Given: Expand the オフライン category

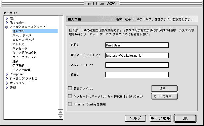Looking at the screenshot, I should [7, 83].
